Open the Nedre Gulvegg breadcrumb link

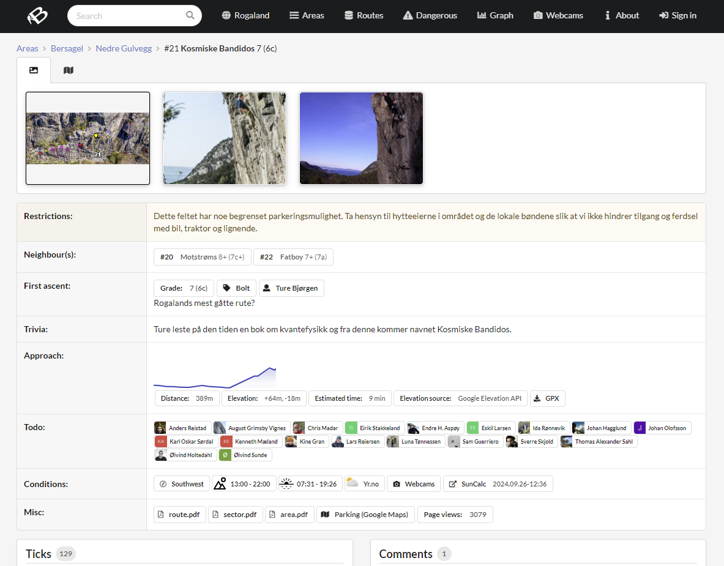124,48
